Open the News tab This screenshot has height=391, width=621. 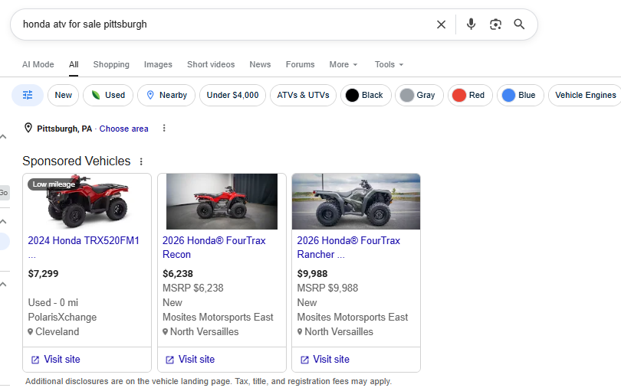click(260, 64)
